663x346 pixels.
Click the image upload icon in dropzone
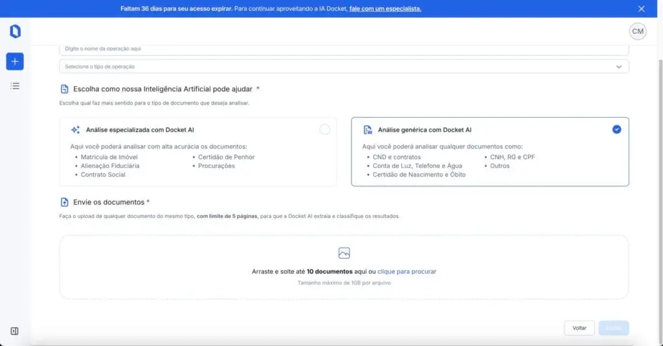[x=344, y=253]
